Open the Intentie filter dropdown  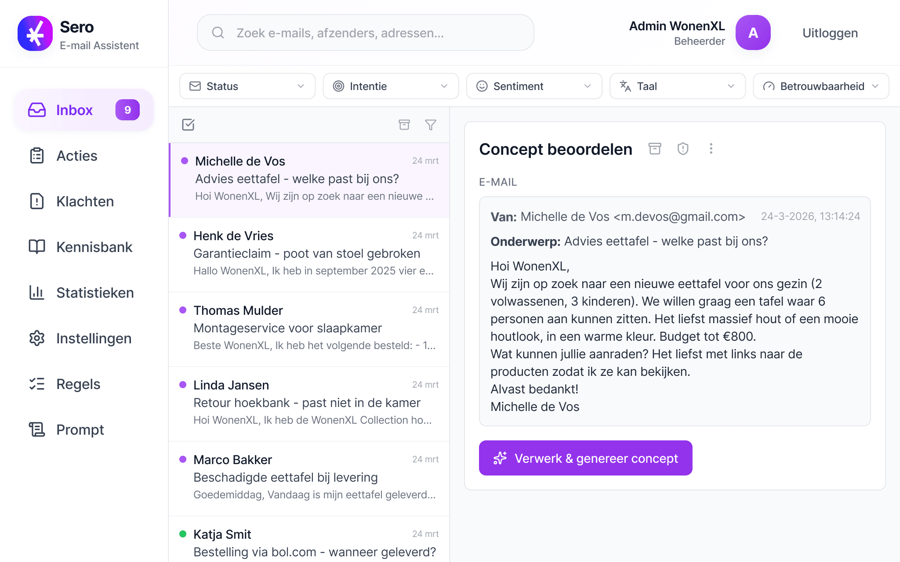(390, 86)
